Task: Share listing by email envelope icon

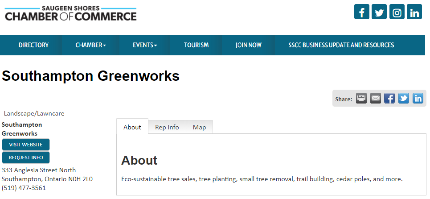Action: coord(376,98)
